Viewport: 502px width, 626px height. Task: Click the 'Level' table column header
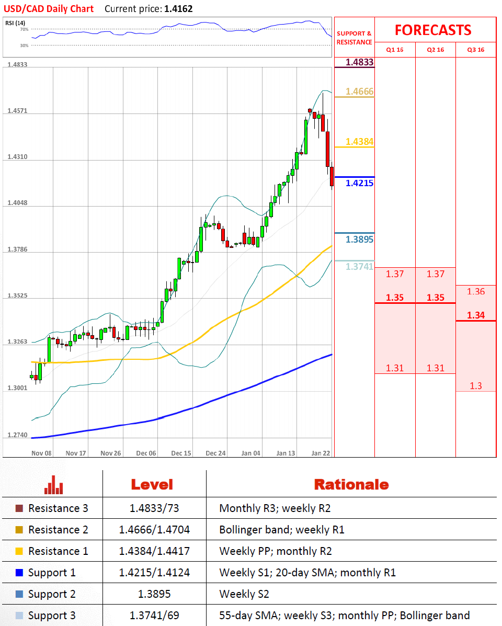(x=152, y=485)
